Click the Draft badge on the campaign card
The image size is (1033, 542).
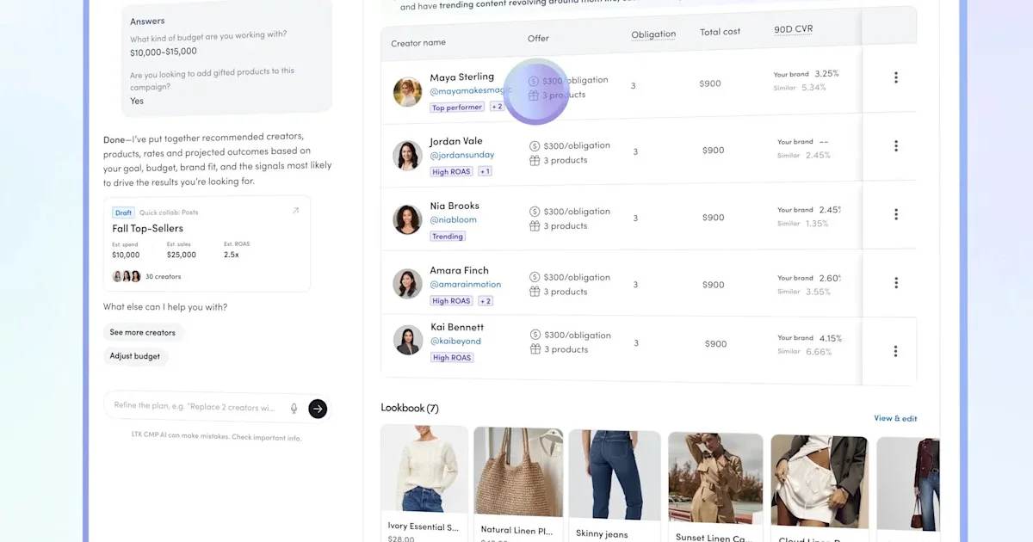pyautogui.click(x=123, y=212)
